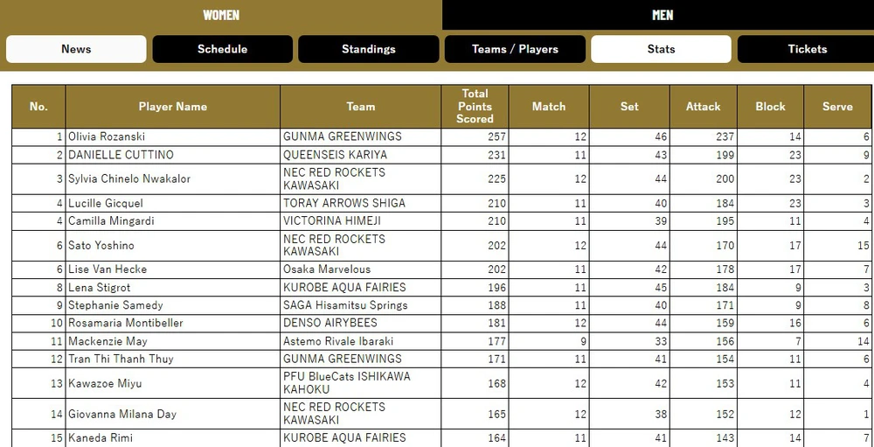
Task: Click the Serve column header
Action: [836, 107]
